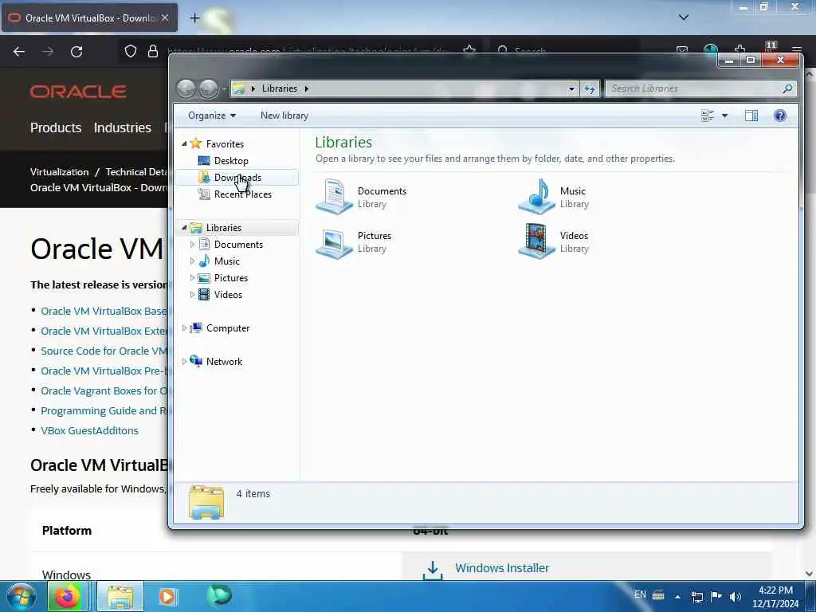Viewport: 816px width, 612px height.
Task: Click New library in toolbar
Action: [x=284, y=116]
